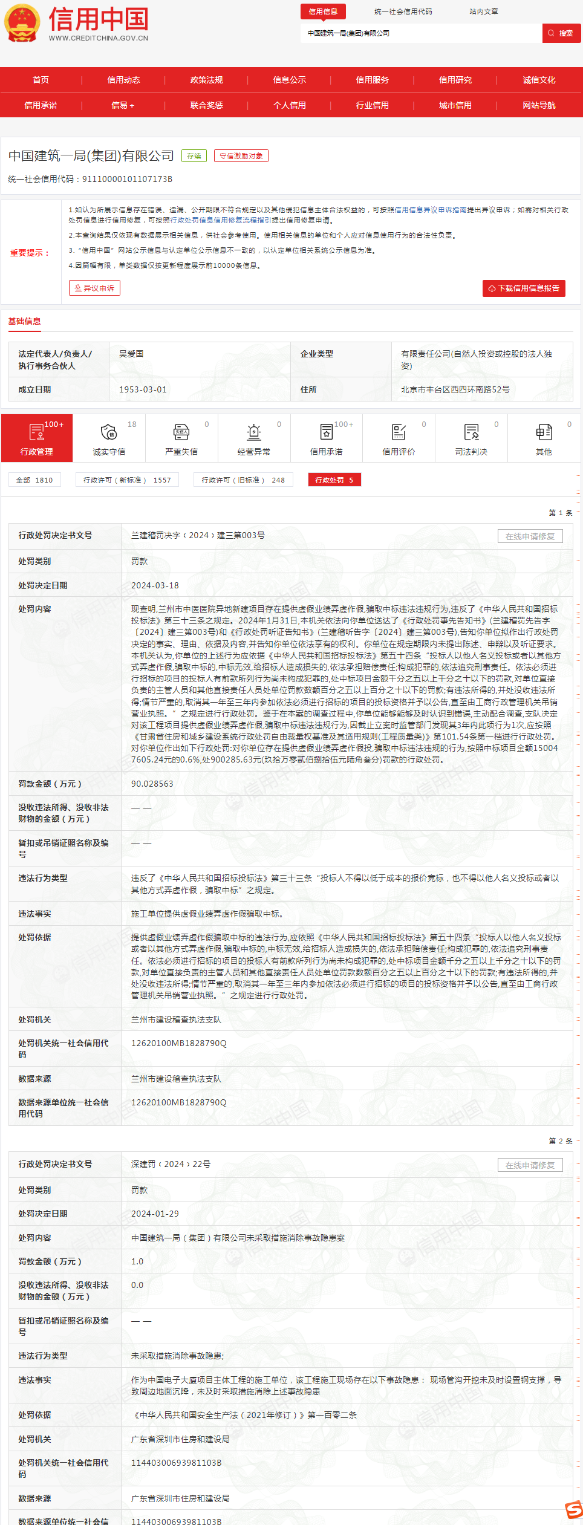Open the 行政管理 category icon
Viewport: 583px width, 1525px height.
pyautogui.click(x=37, y=432)
